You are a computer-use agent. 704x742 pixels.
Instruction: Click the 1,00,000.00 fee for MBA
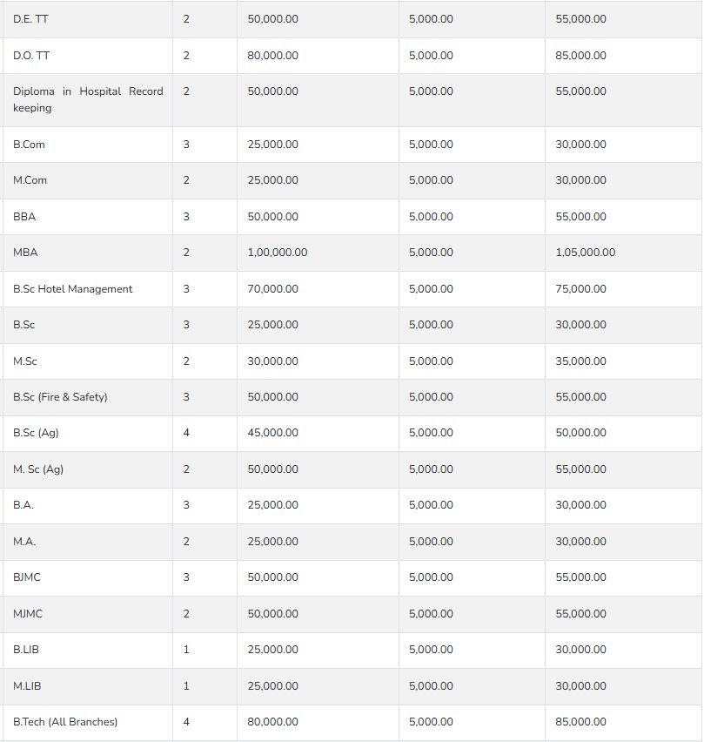(277, 253)
